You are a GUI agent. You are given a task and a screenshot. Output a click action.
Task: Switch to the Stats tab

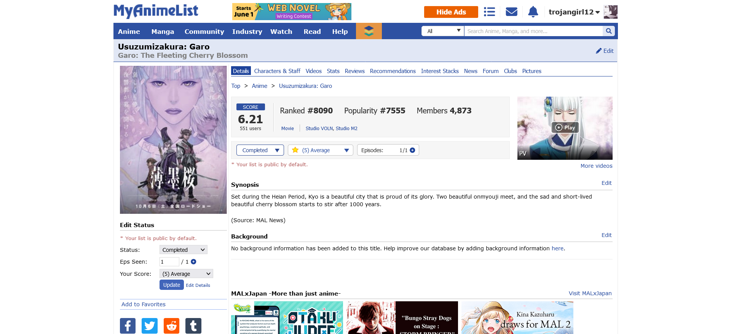[x=333, y=71]
